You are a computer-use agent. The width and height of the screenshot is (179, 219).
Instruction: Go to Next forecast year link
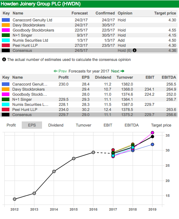[115, 71]
